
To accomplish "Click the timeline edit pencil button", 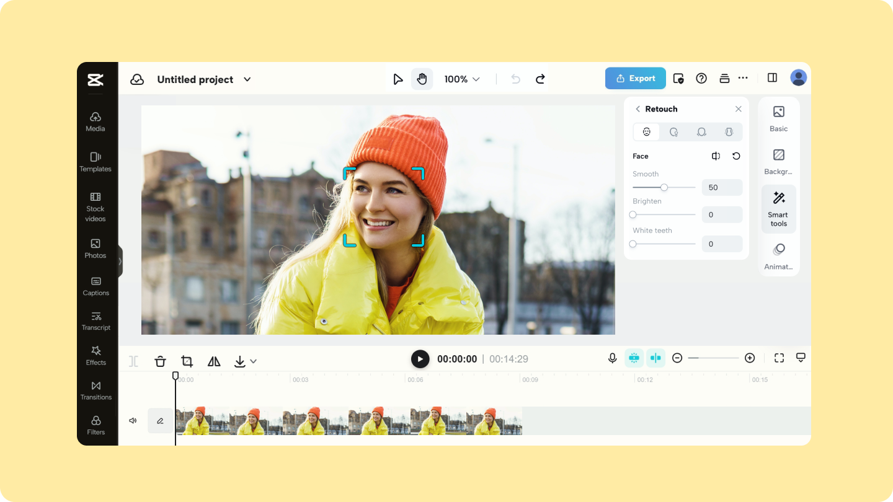I will [x=160, y=421].
